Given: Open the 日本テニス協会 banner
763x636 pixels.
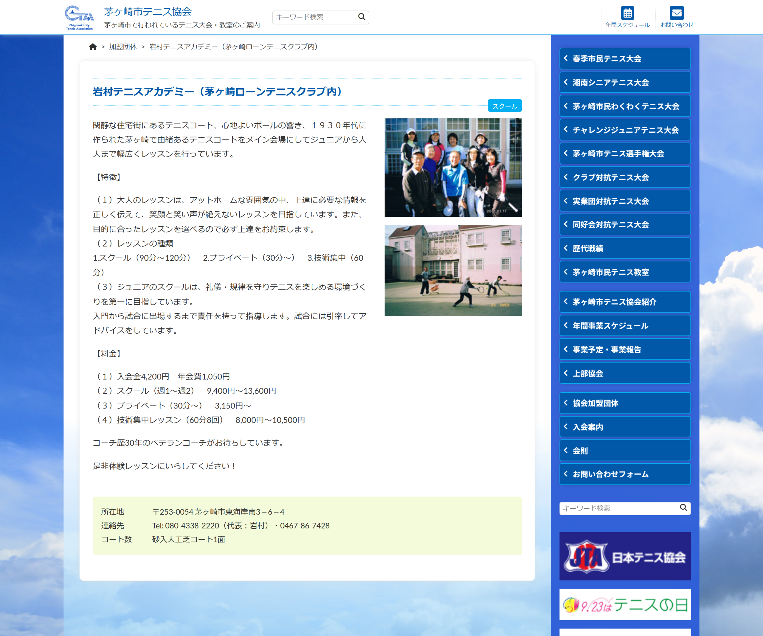Looking at the screenshot, I should pos(625,556).
